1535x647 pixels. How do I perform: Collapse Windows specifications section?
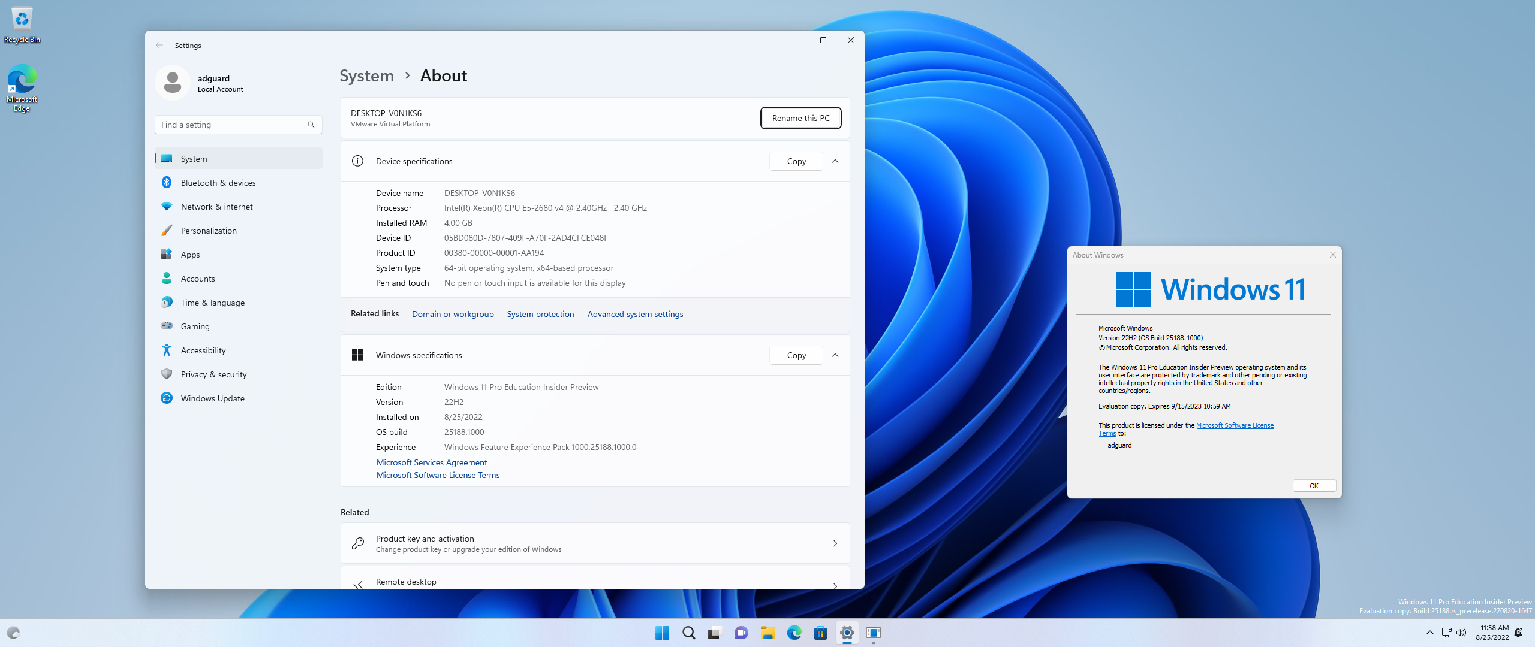[x=835, y=355]
